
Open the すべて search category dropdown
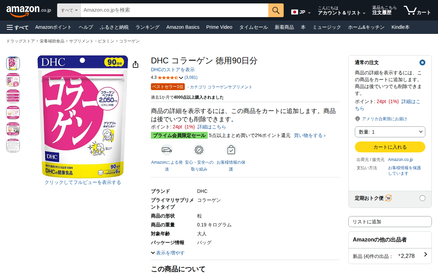[x=69, y=10]
